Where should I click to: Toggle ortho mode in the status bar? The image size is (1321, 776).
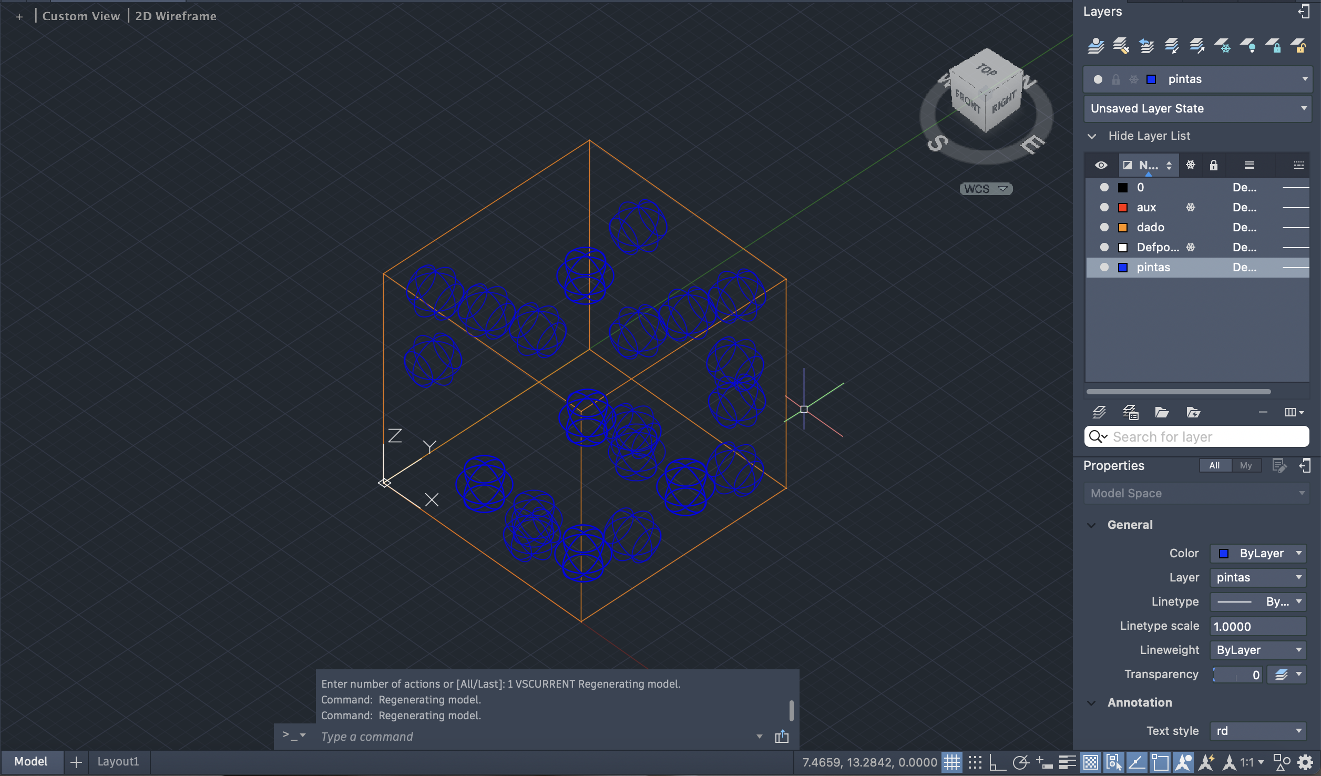pyautogui.click(x=997, y=762)
